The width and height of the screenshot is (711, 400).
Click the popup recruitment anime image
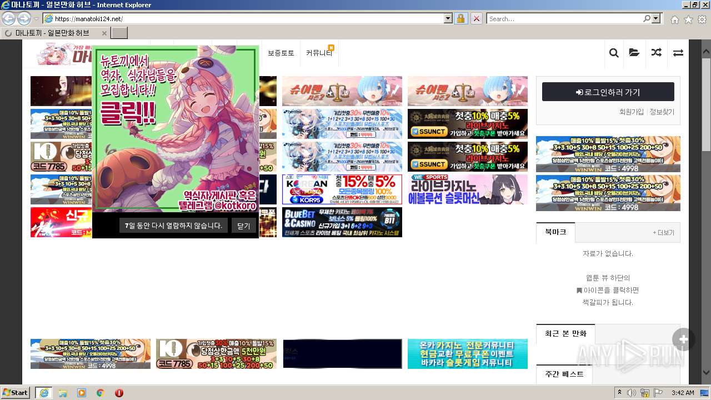[176, 129]
